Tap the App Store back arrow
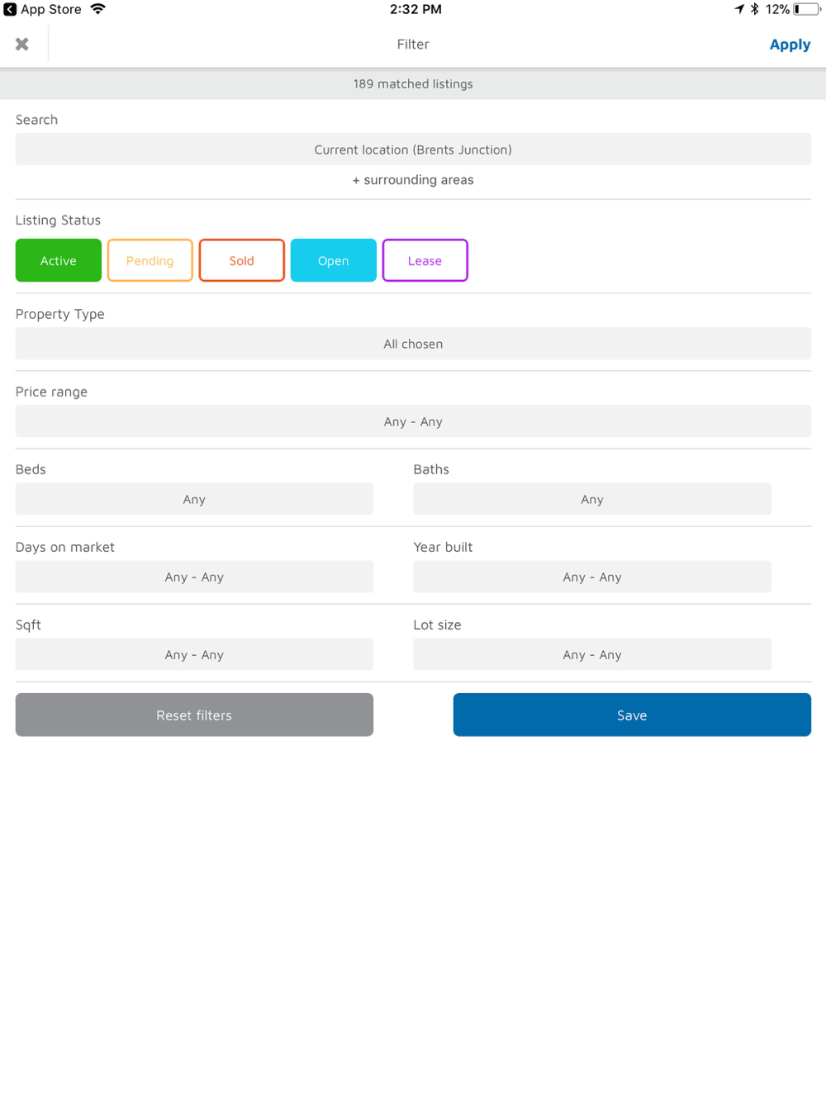 10,9
